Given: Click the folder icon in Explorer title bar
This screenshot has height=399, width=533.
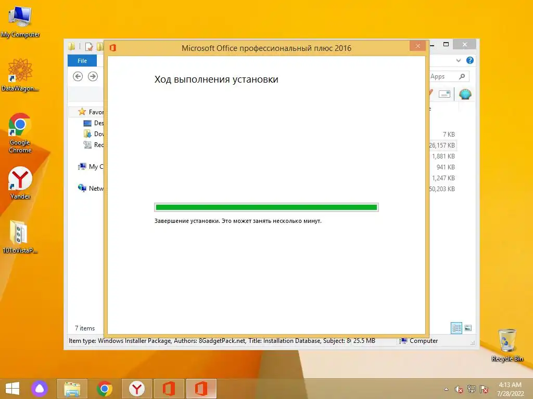Looking at the screenshot, I should click(72, 46).
